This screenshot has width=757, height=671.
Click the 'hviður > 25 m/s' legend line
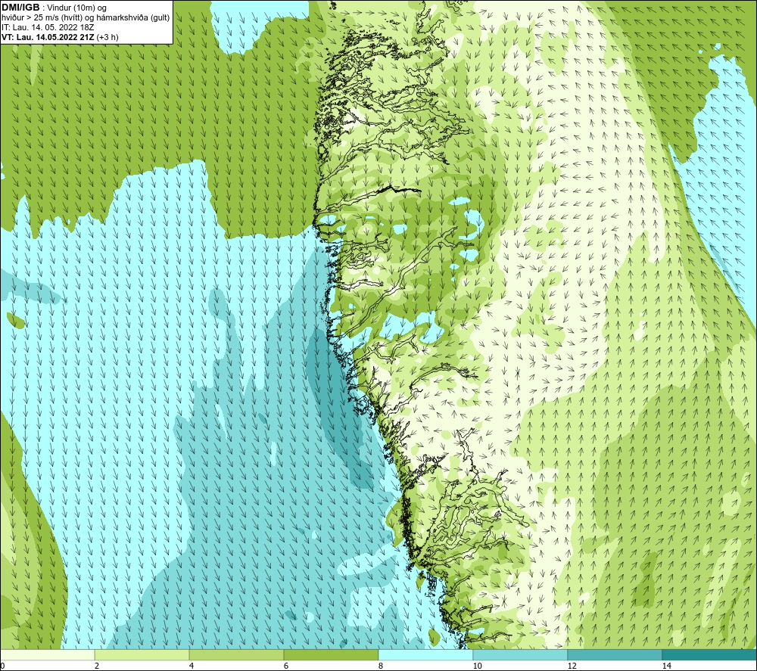86,18
